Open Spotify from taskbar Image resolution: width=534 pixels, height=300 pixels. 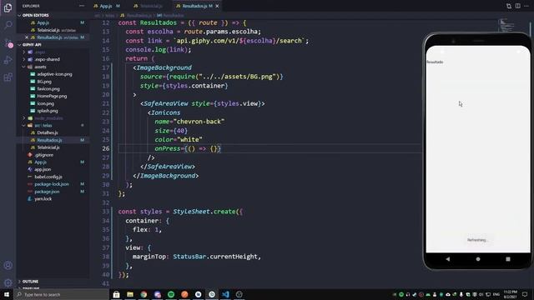click(171, 294)
